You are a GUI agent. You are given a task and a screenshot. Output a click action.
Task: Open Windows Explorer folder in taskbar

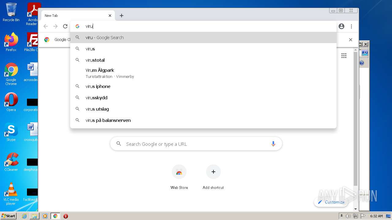coord(35,216)
